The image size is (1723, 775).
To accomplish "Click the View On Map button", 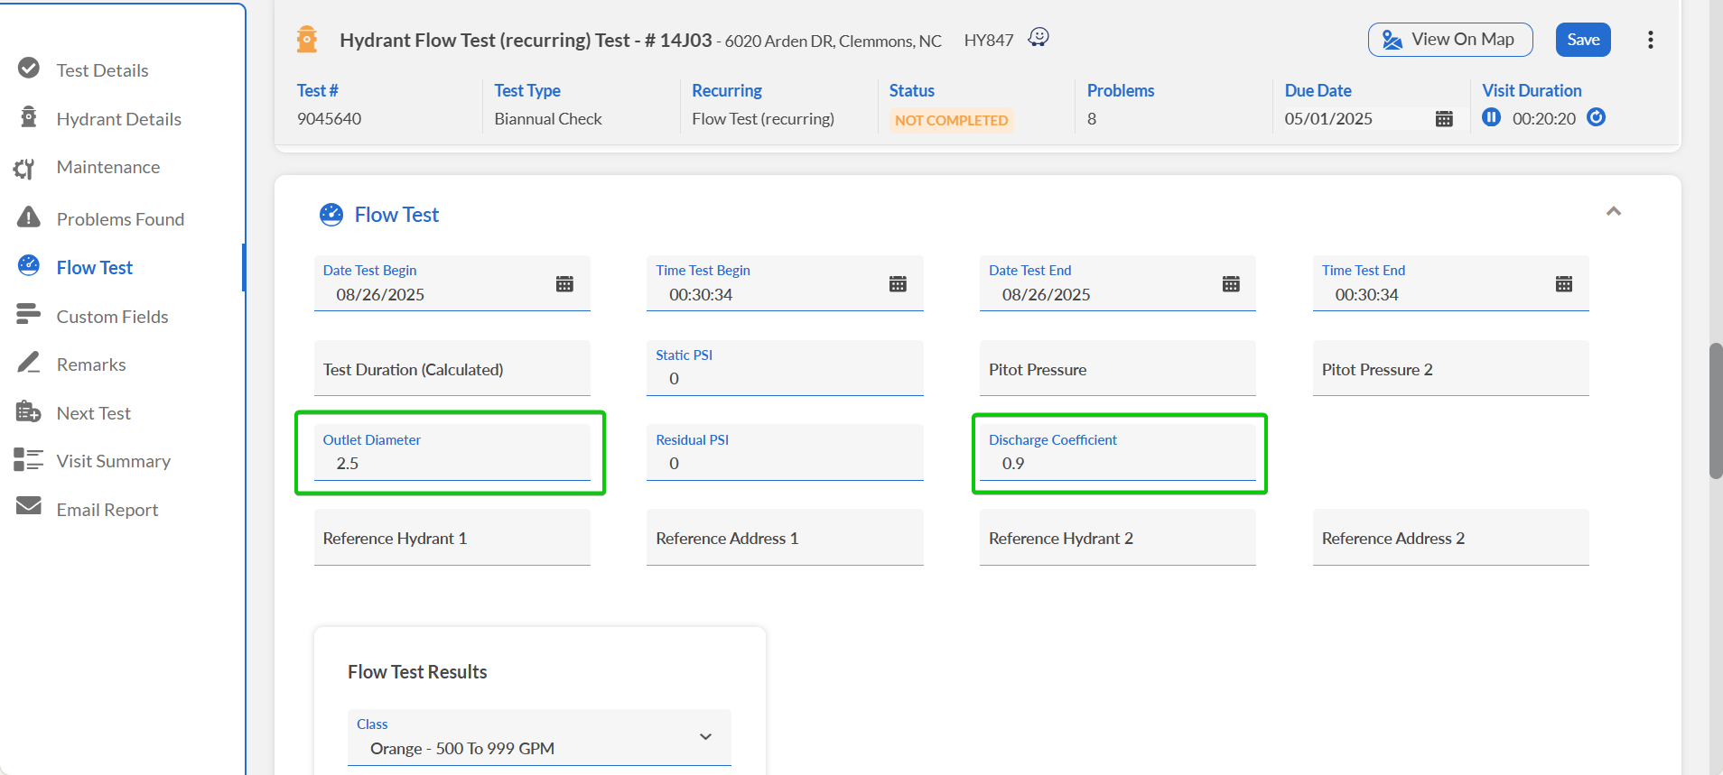I will (x=1449, y=40).
